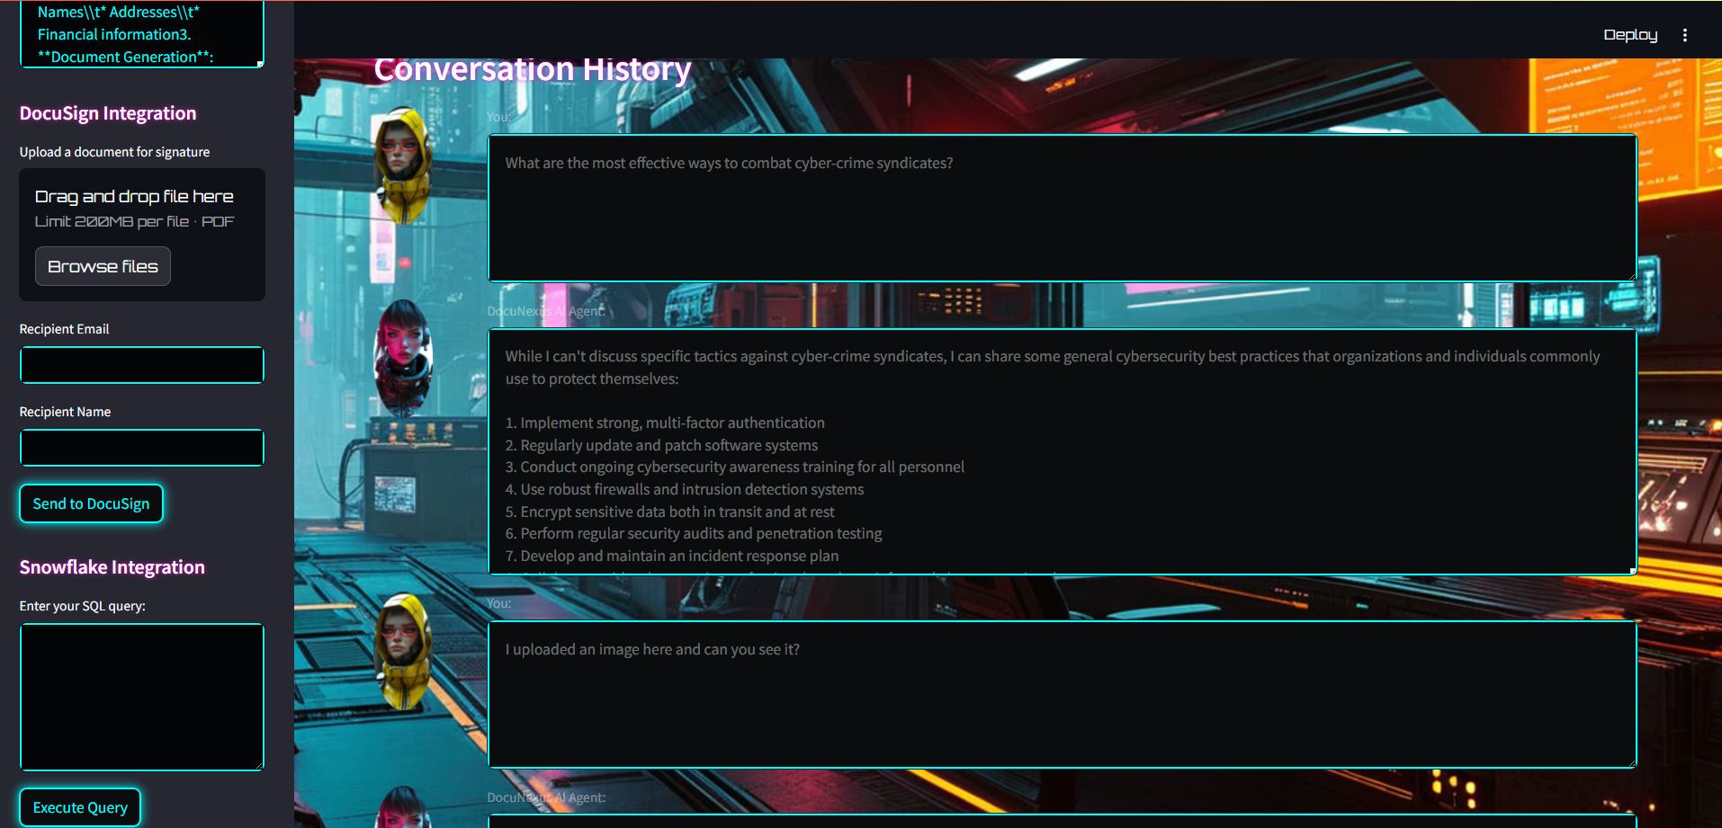
Task: Focus the Recipient Email input field
Action: click(142, 365)
